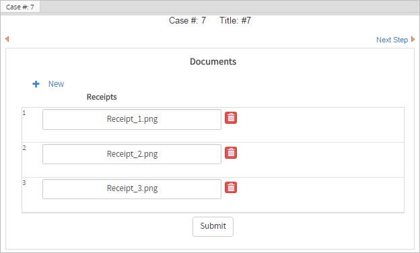Click the Receipts column heading
Image resolution: width=420 pixels, height=253 pixels.
[x=102, y=97]
